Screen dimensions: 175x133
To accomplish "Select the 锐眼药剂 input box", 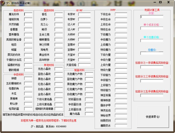I will click(x=121, y=120).
